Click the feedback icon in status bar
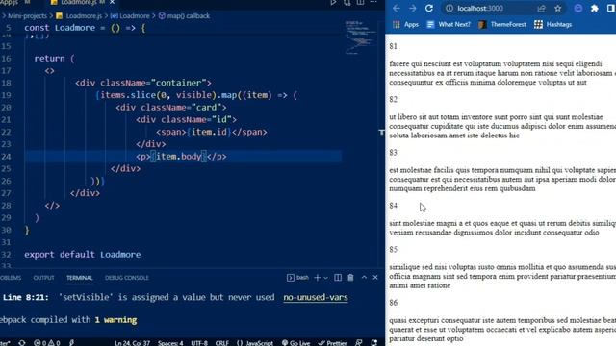Image resolution: width=616 pixels, height=346 pixels. (359, 343)
